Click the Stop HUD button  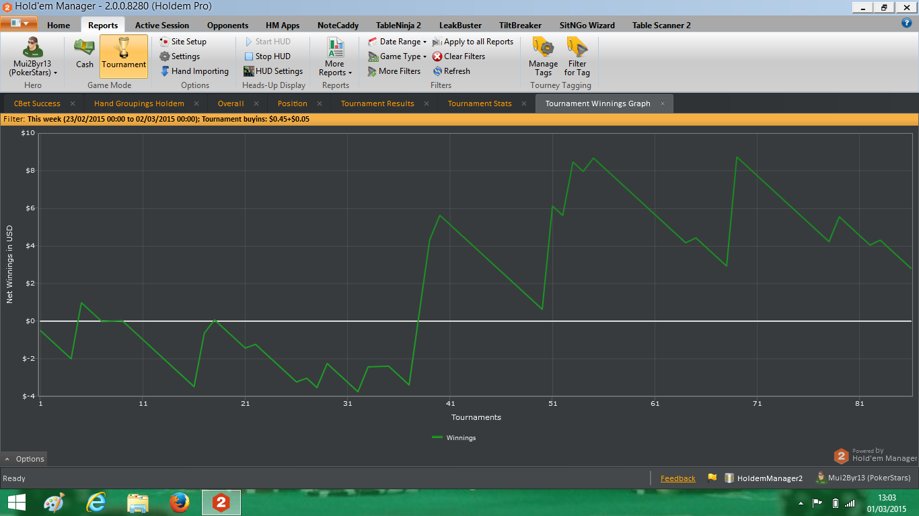(267, 56)
